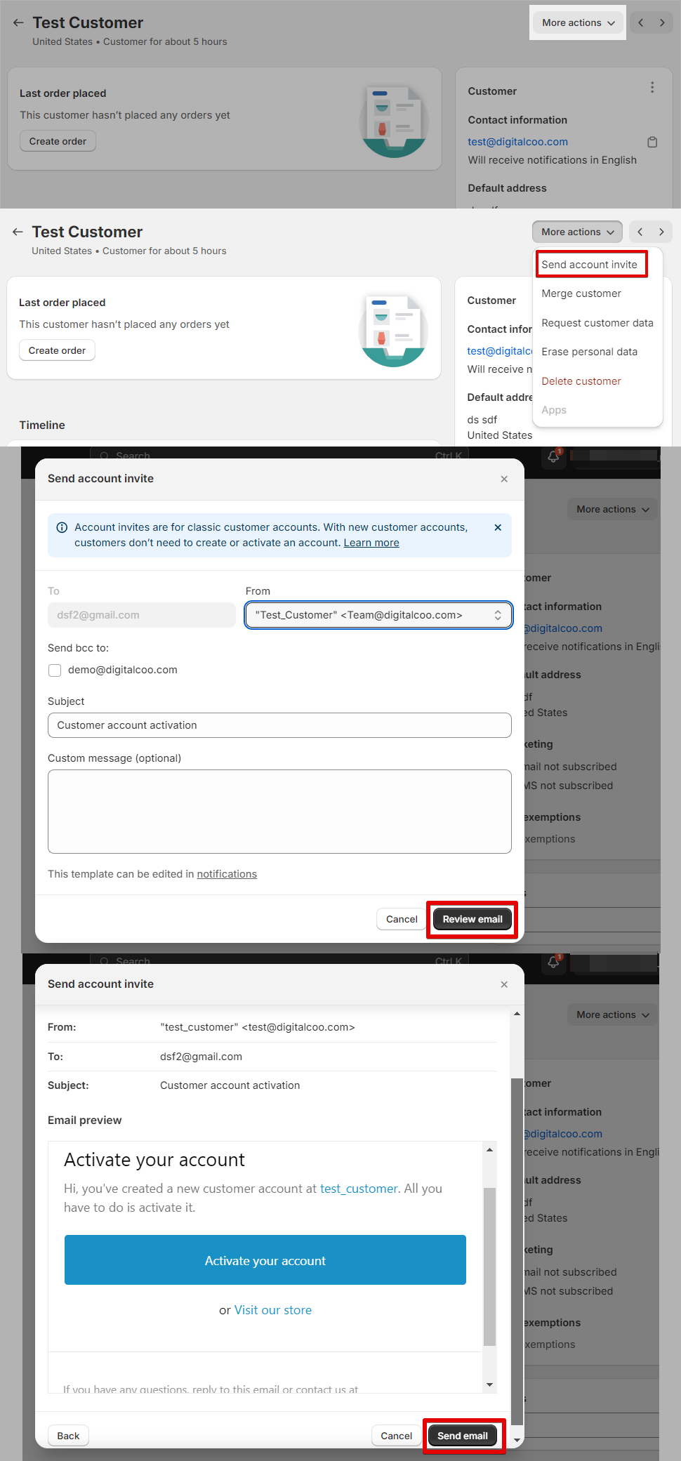Click Create order button in second panel
The image size is (681, 1461).
coord(57,350)
